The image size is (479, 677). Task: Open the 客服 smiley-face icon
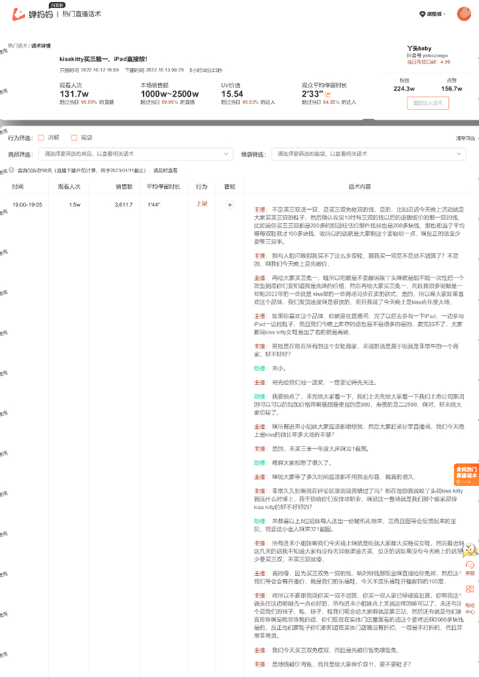tap(470, 565)
